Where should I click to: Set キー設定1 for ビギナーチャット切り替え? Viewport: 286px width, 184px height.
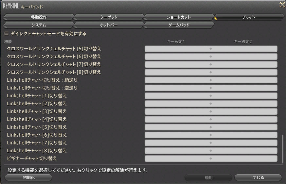tap(177, 159)
